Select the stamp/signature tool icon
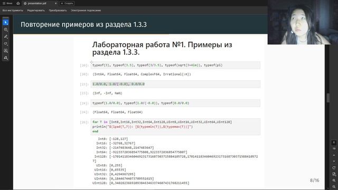338x190 pixels. tap(6, 58)
